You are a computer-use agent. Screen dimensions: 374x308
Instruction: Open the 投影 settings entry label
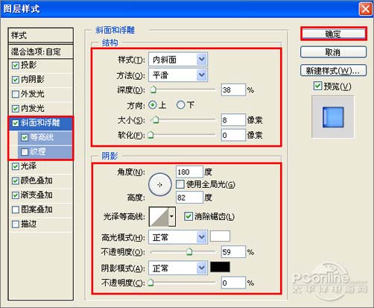pos(28,65)
